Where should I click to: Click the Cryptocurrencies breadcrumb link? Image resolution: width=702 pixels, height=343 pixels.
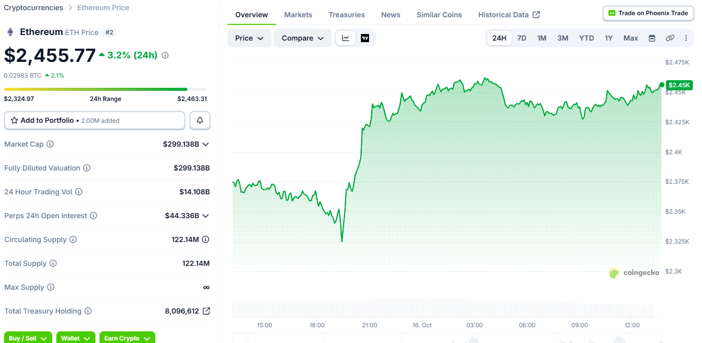34,8
